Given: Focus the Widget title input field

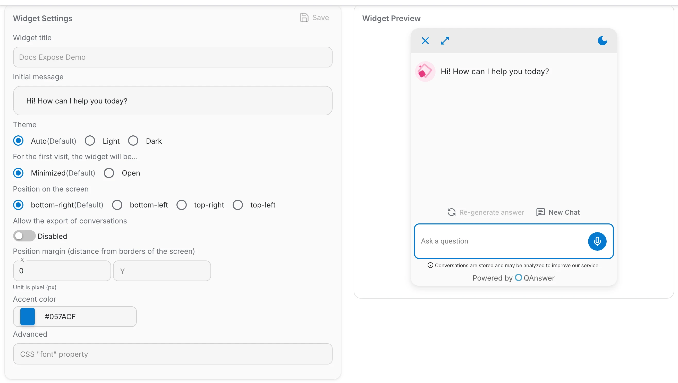Looking at the screenshot, I should coord(173,57).
